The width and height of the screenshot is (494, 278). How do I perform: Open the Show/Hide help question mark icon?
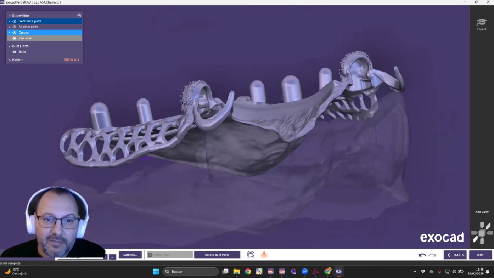(x=79, y=16)
